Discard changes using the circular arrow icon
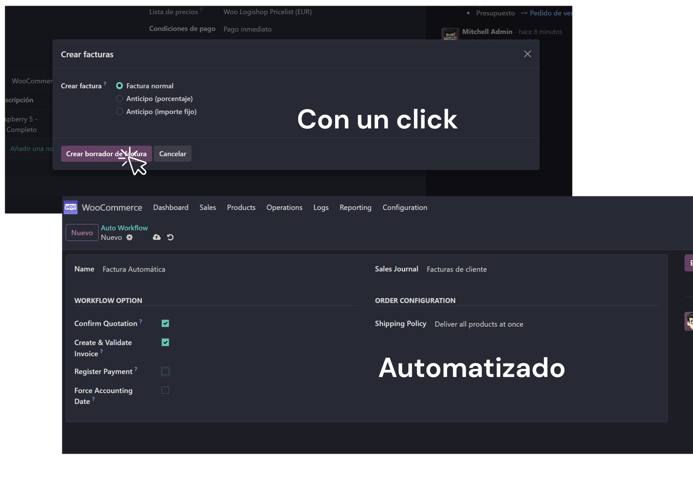 pyautogui.click(x=170, y=237)
